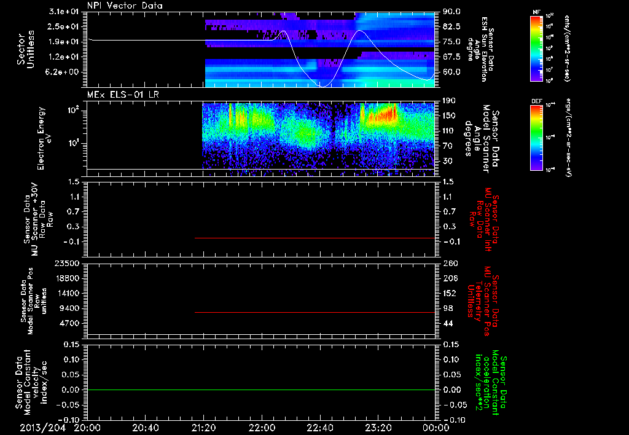Click the 10² electron energy tick label
Viewport: 629px width, 435px height.
(72, 111)
